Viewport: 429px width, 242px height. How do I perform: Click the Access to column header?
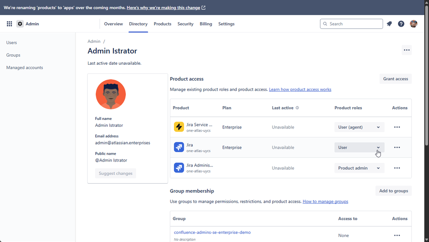[347, 218]
